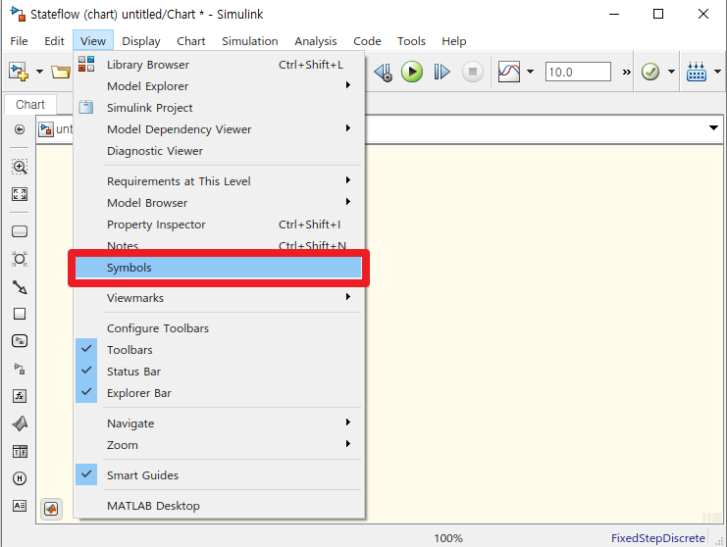This screenshot has height=547, width=727.
Task: Select the Simulink Function tool
Action: point(20,370)
